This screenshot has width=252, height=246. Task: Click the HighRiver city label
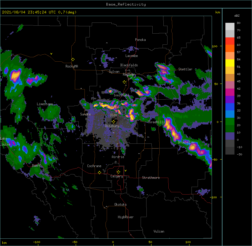126,217
